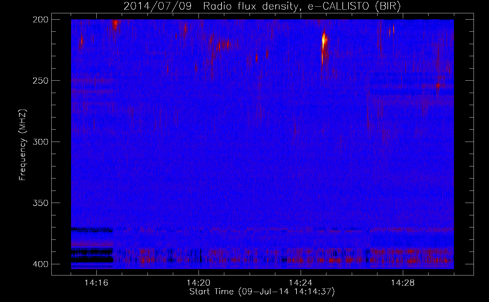Click the 14:16 time tick label
Screen dimensions: 489x302
(96, 283)
